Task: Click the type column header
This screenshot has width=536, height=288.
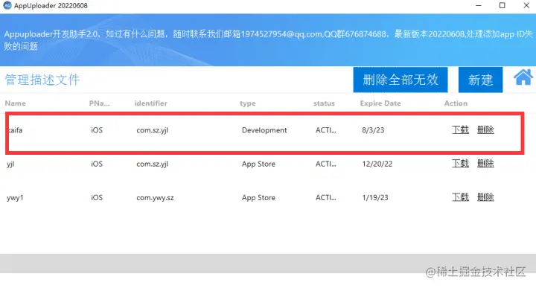Action: (x=247, y=103)
